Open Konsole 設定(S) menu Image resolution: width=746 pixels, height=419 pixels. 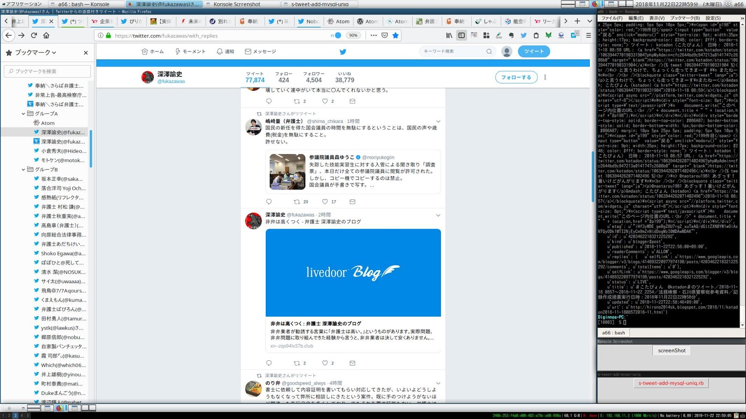[713, 18]
